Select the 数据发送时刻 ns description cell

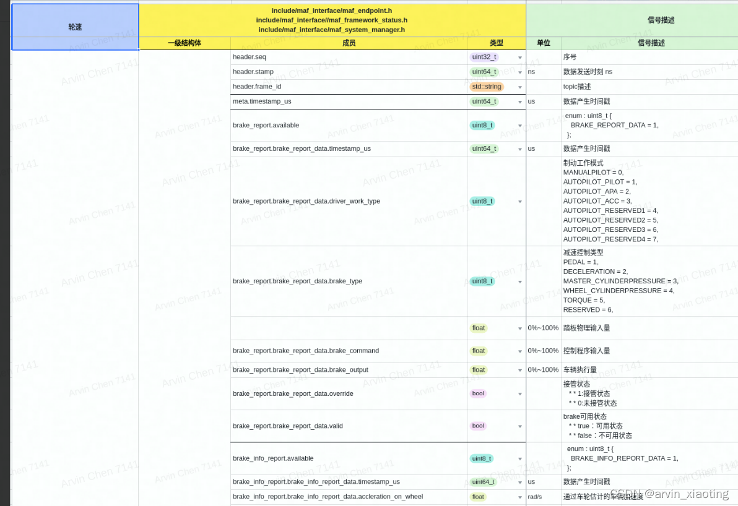[649, 72]
